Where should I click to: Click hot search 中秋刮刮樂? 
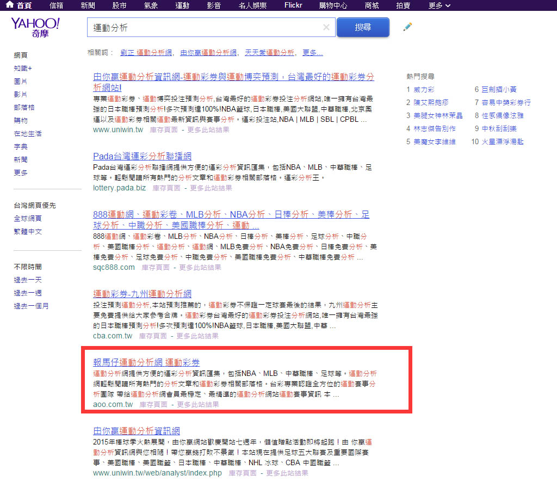point(499,128)
